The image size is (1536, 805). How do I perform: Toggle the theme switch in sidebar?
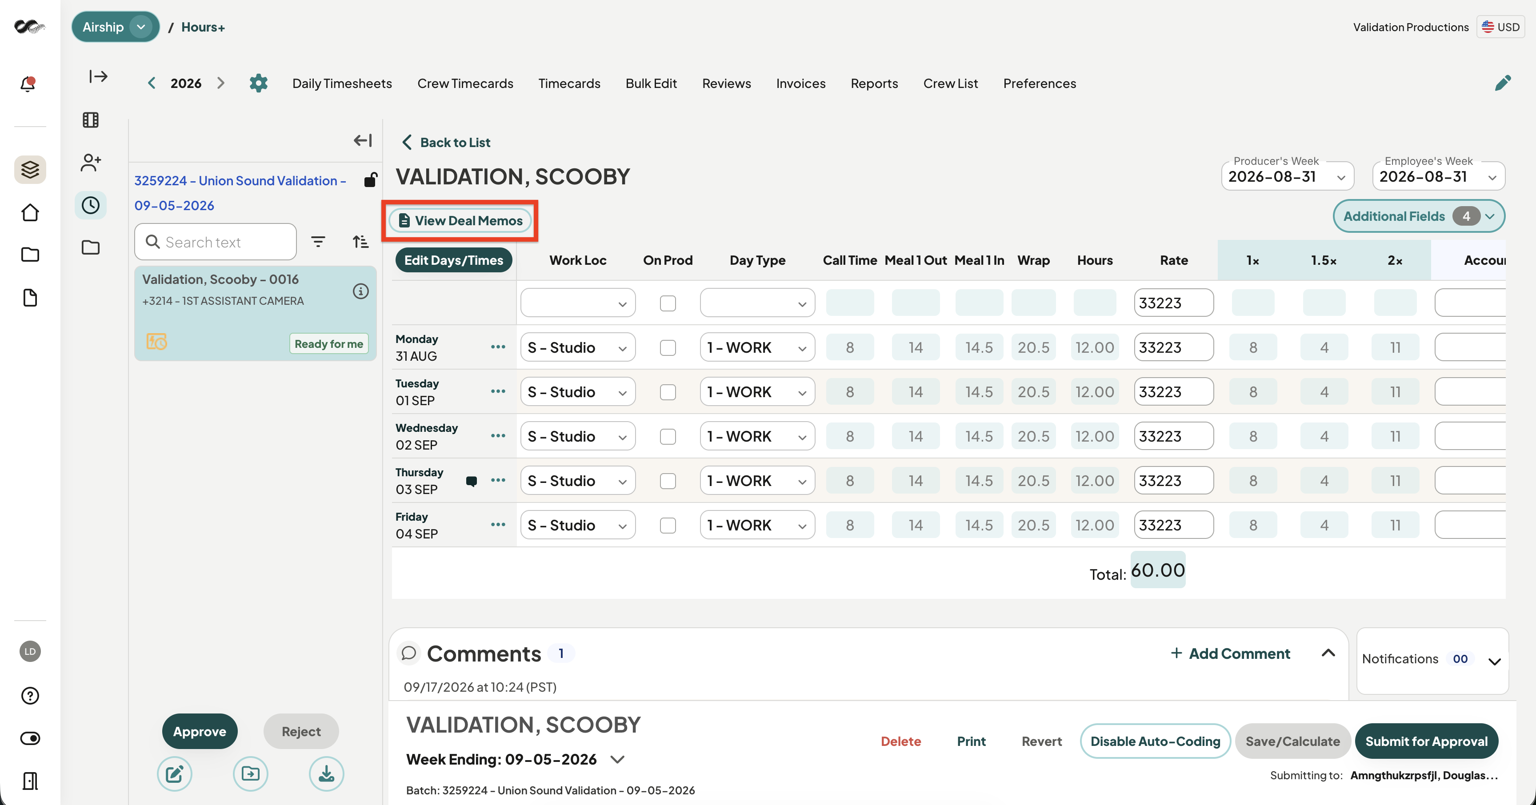click(x=30, y=738)
